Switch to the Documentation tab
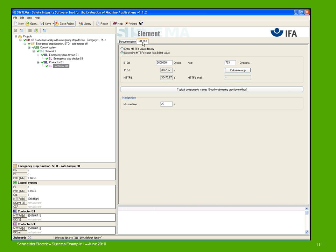This screenshot has height=252, width=336. 127,42
